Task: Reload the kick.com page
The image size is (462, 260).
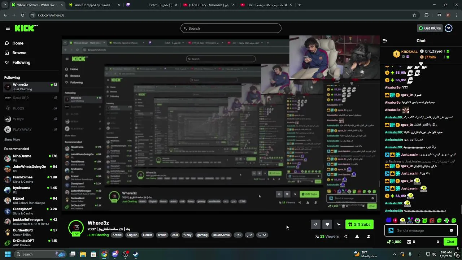Action: [x=22, y=15]
